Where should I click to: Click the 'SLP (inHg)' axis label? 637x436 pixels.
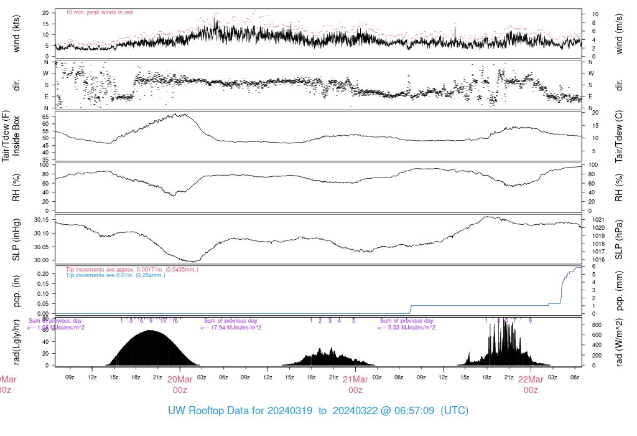tap(16, 240)
